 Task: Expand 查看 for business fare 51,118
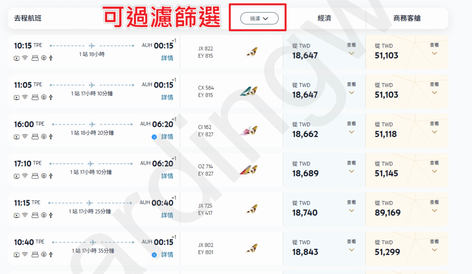tap(434, 128)
